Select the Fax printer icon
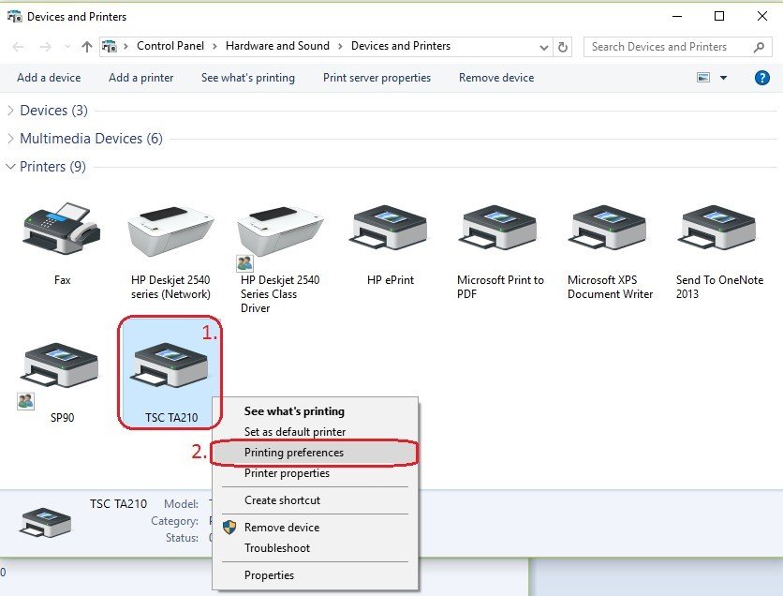The image size is (783, 596). [62, 228]
